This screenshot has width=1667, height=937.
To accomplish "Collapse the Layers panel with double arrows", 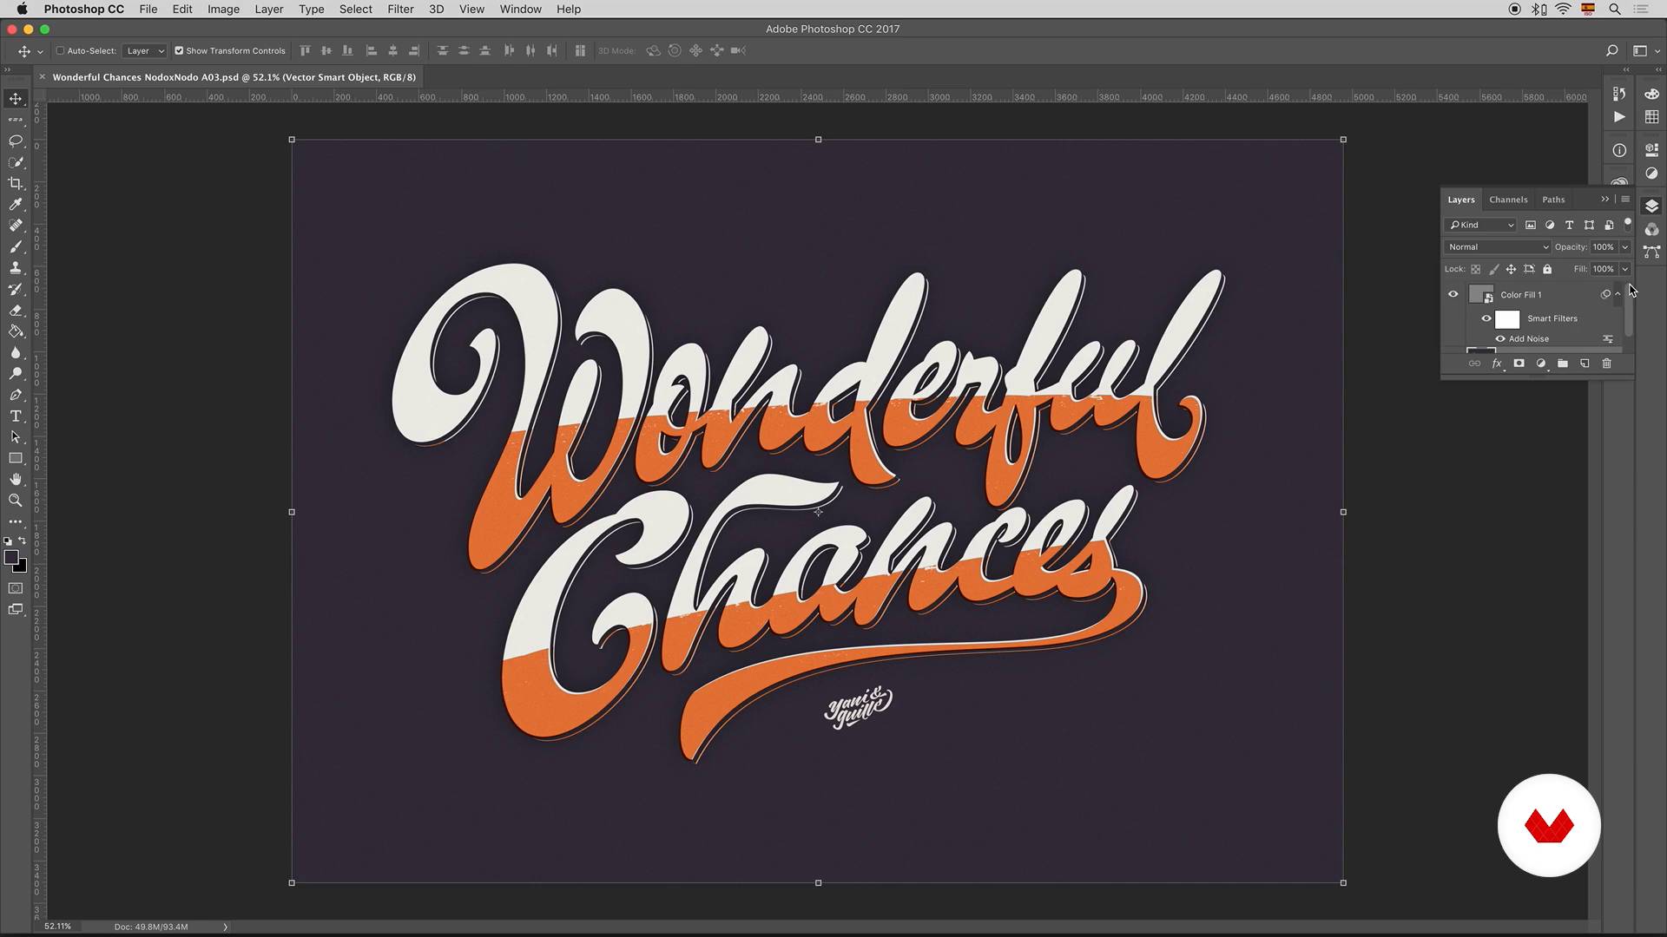I will pos(1604,199).
